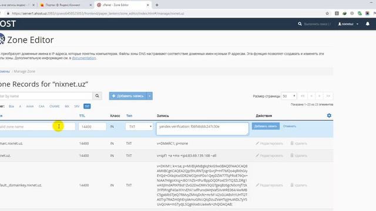
Task: Focus the cPanel header search field
Action: [x=317, y=24]
